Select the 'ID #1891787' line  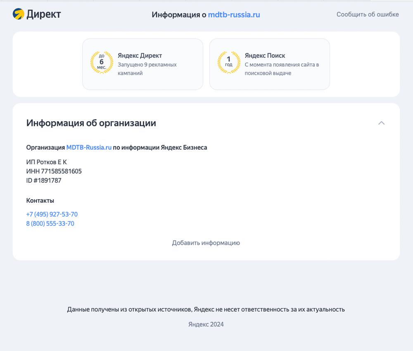pyautogui.click(x=43, y=180)
